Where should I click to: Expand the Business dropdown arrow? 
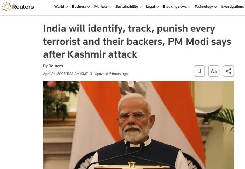click(89, 7)
